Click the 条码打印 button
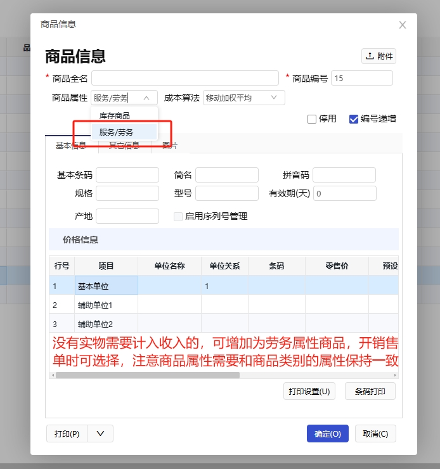This screenshot has height=469, width=440. 370,391
